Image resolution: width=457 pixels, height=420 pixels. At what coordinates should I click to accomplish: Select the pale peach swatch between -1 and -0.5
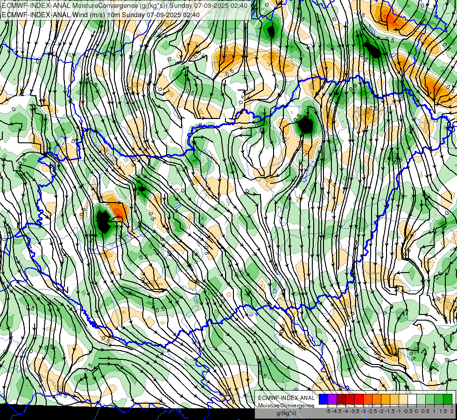tap(403, 399)
